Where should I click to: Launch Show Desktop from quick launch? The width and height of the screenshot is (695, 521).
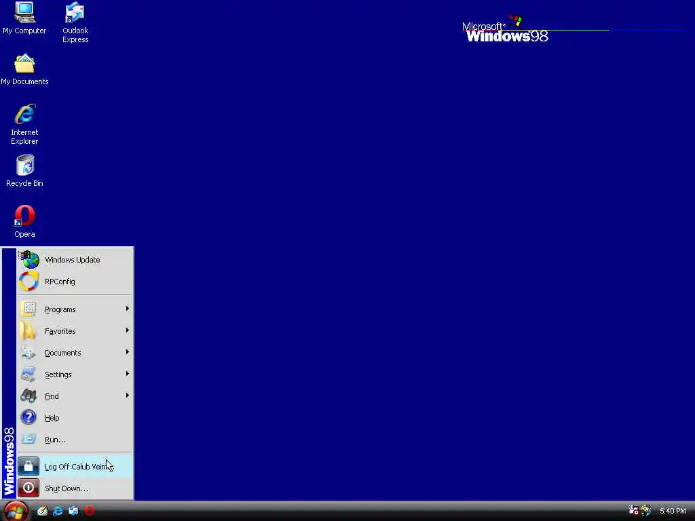pyautogui.click(x=43, y=511)
